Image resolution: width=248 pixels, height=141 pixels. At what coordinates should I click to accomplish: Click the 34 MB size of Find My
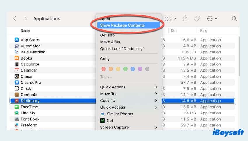190,113
